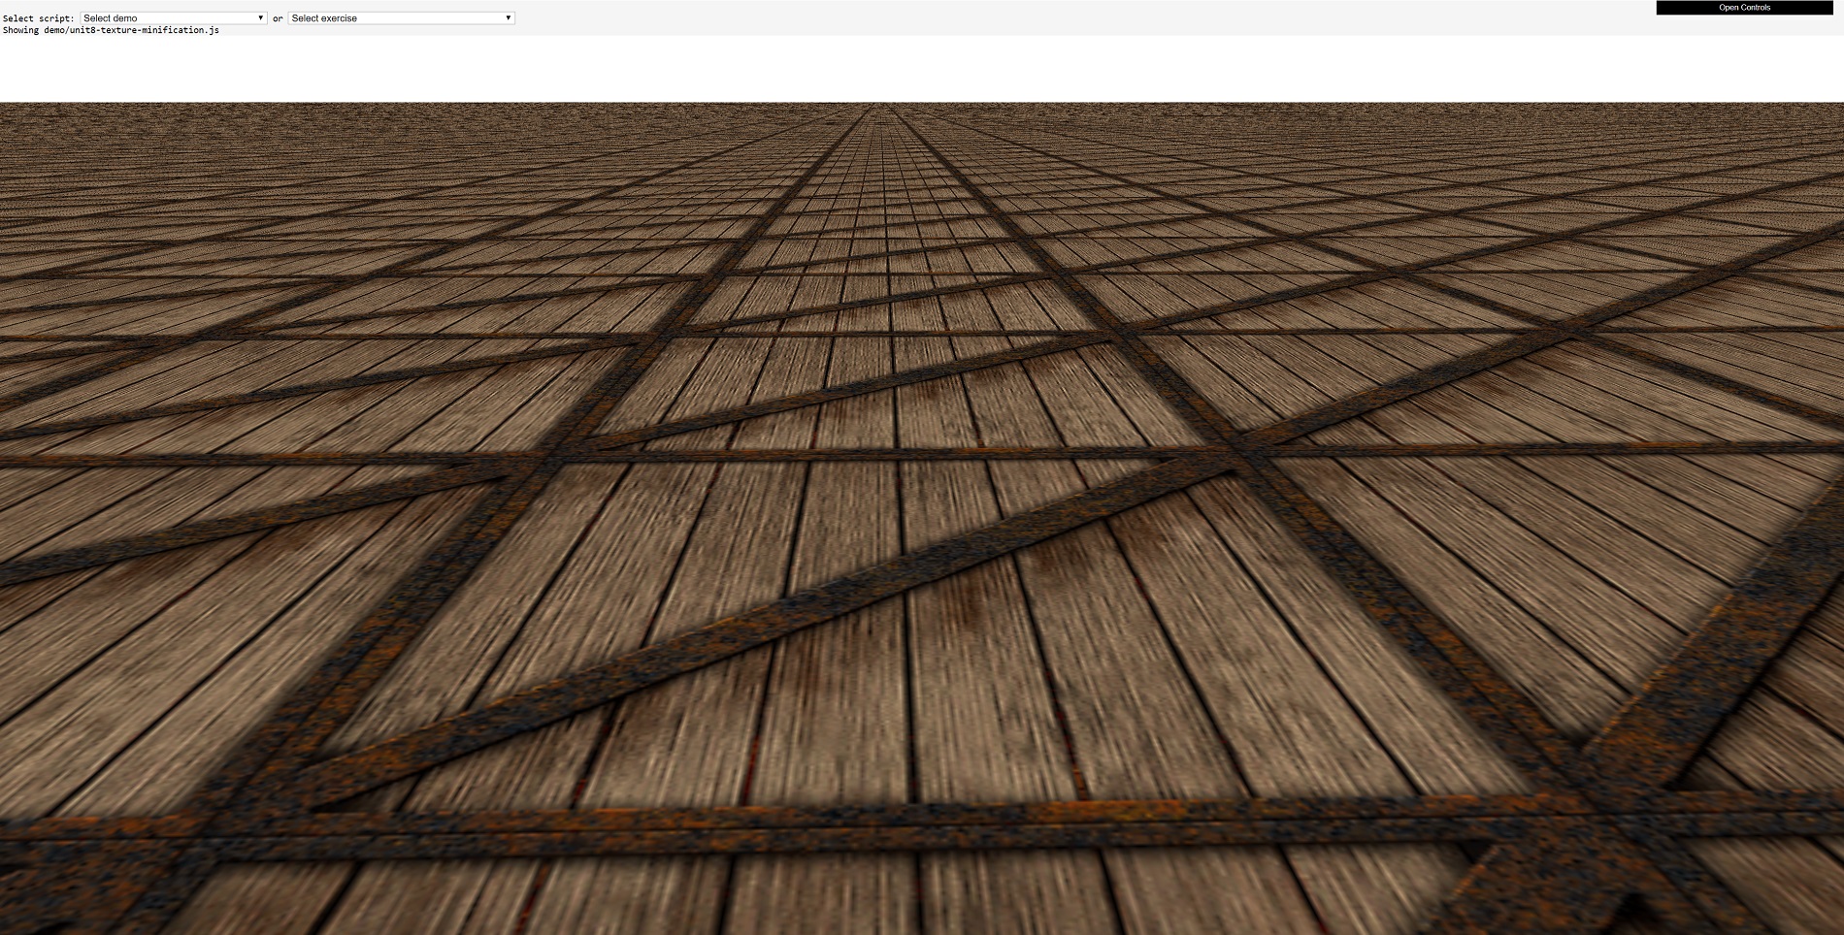The height and width of the screenshot is (935, 1844).
Task: Click the wooden floor texture canvas
Action: pos(922,518)
